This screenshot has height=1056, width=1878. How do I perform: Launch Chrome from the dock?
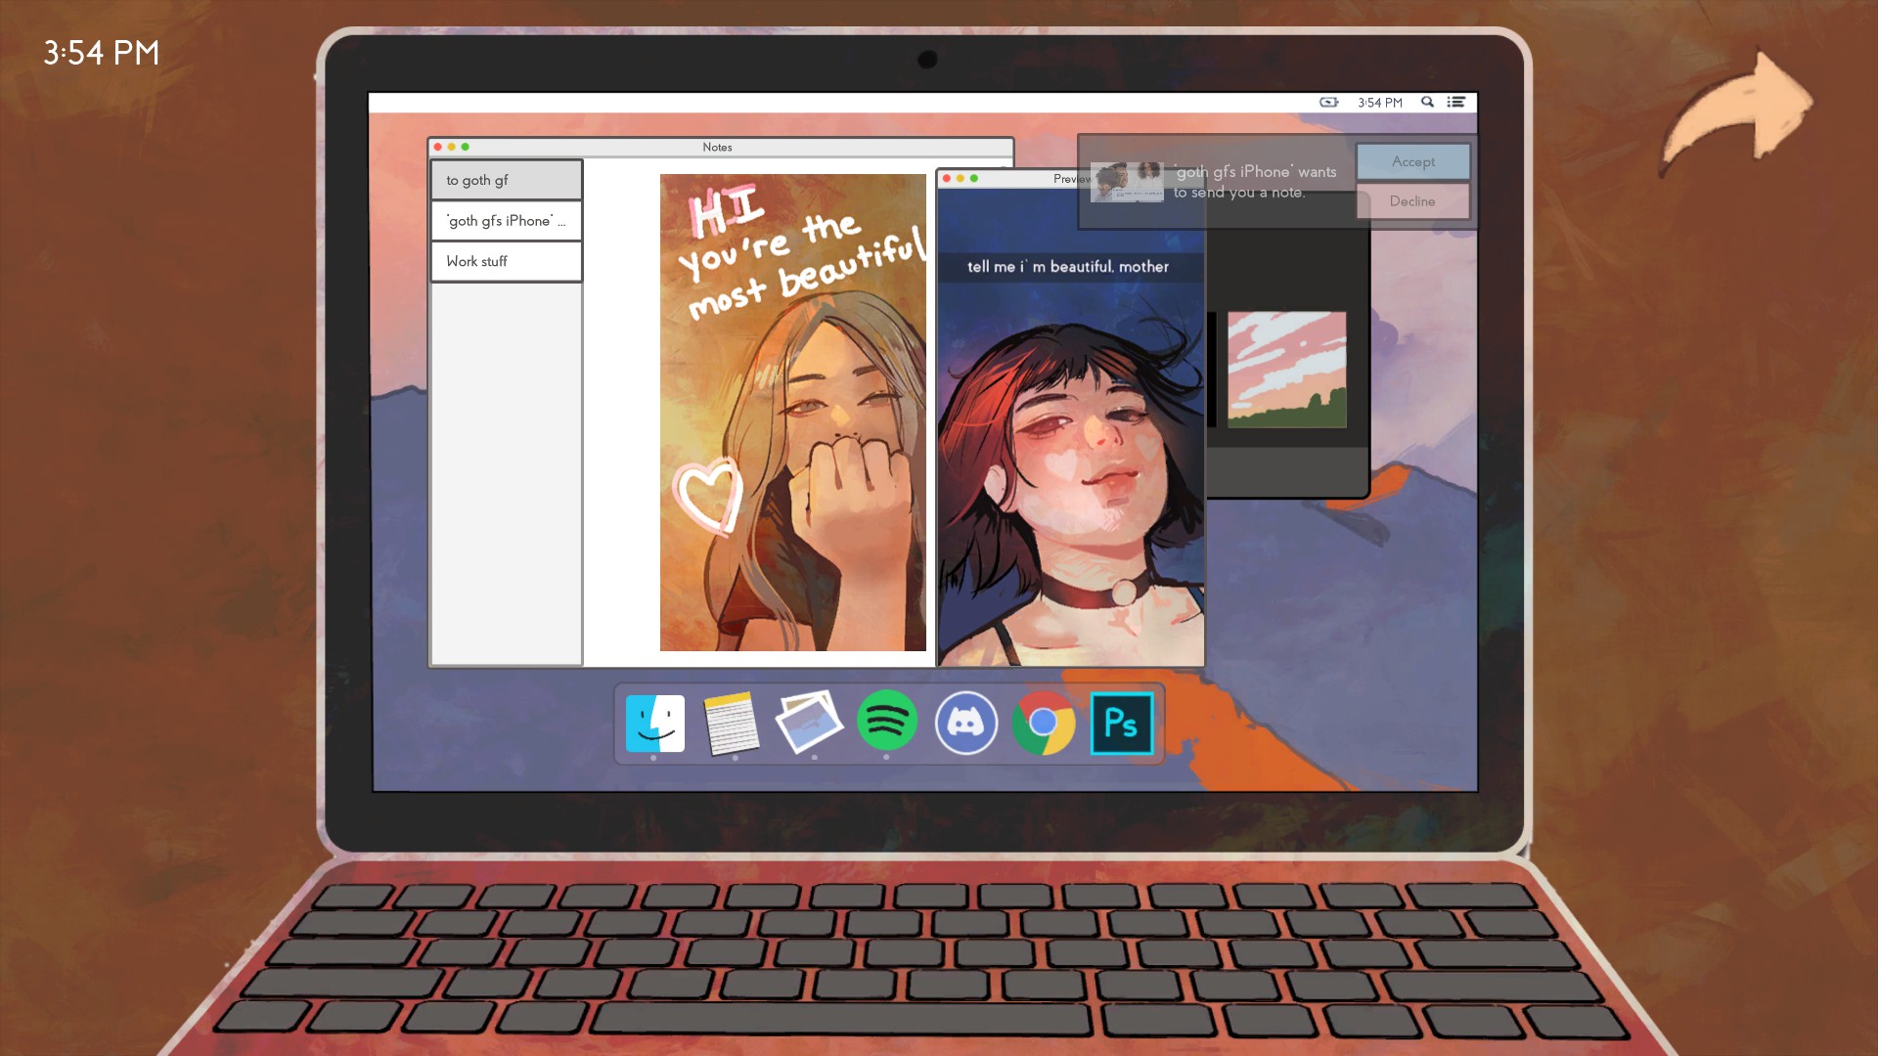coord(1044,724)
